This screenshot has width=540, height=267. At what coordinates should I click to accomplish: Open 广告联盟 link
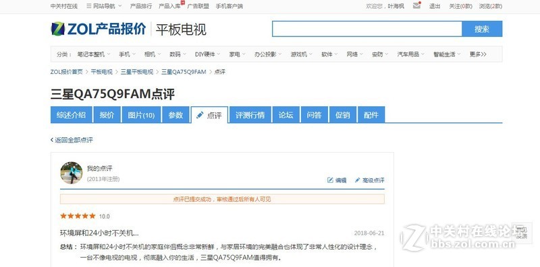pyautogui.click(x=198, y=6)
